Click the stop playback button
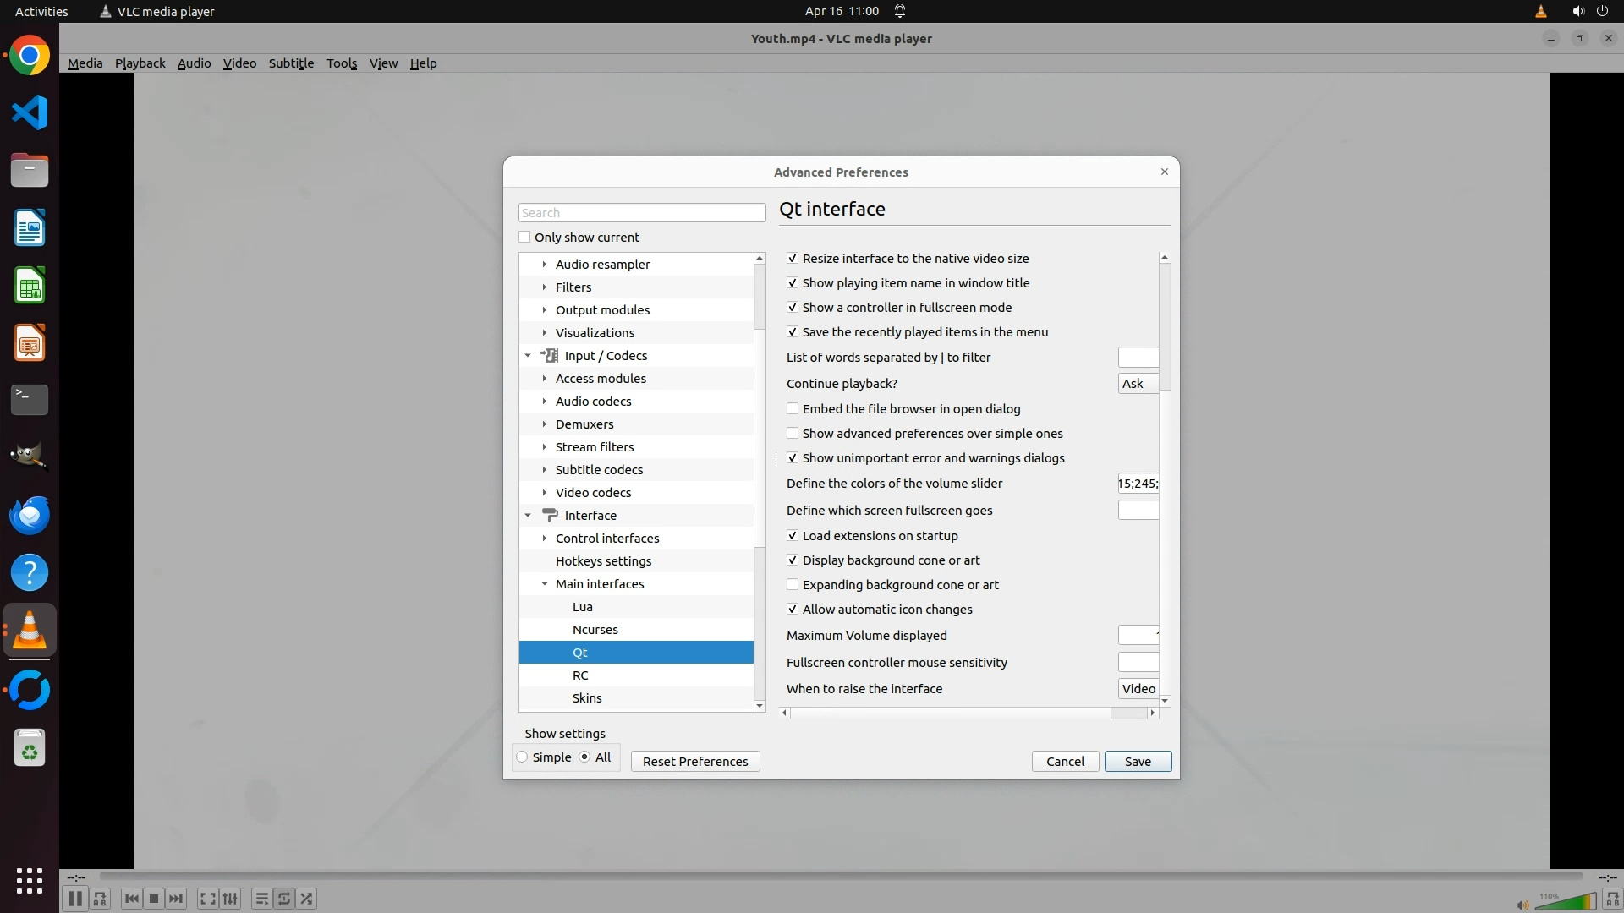Viewport: 1624px width, 913px height. 154,899
